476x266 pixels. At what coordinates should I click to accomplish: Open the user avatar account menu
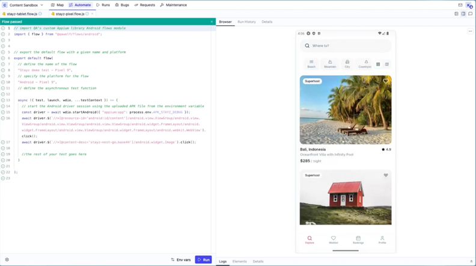coord(469,5)
